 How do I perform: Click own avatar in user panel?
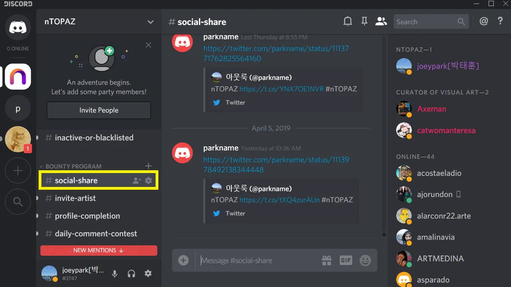(50, 273)
